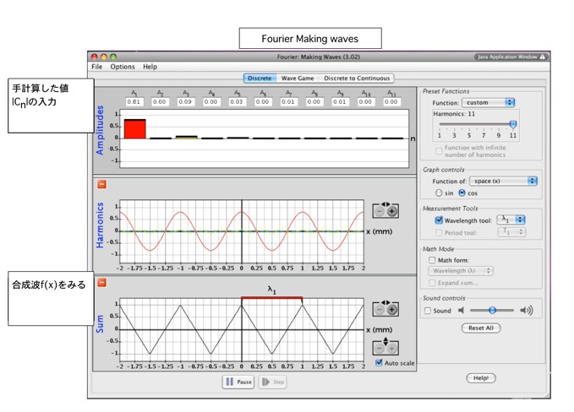Edit the A9 amplitude input field
Screen dimensions: 574x412
point(339,101)
